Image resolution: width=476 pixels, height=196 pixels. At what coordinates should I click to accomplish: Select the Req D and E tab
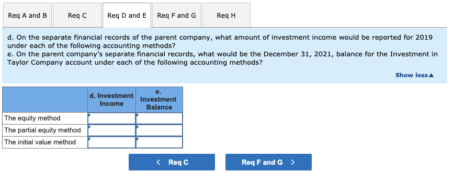point(127,15)
